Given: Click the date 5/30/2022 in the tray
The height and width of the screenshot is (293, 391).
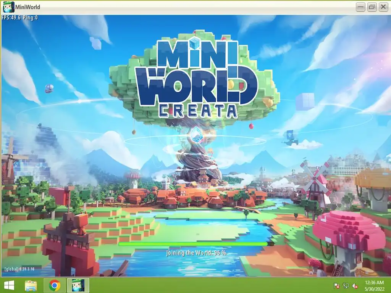Looking at the screenshot, I should pos(374,289).
